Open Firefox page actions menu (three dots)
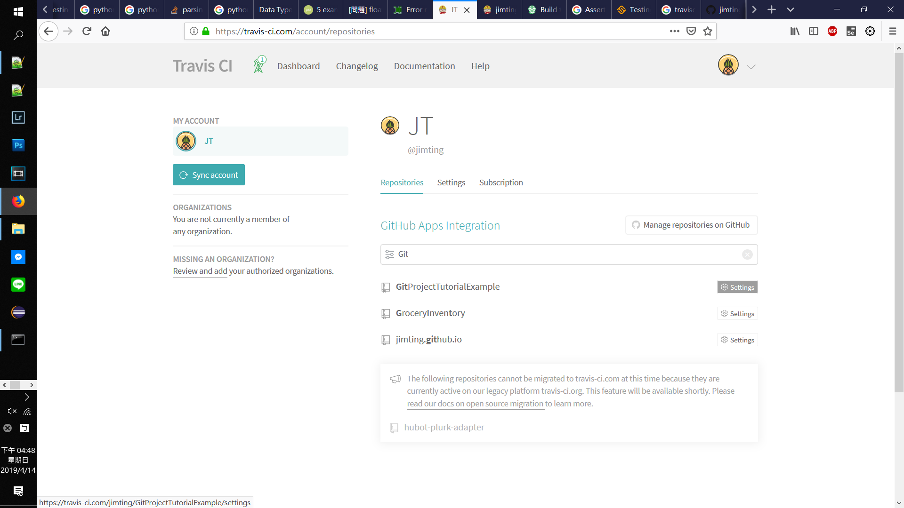The width and height of the screenshot is (904, 508). click(674, 32)
